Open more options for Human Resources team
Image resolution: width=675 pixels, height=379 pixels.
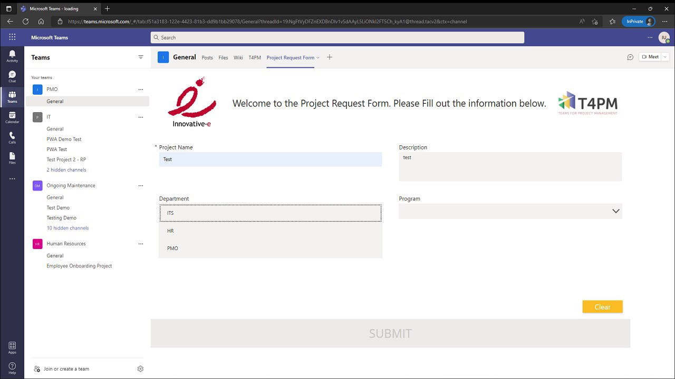[141, 244]
